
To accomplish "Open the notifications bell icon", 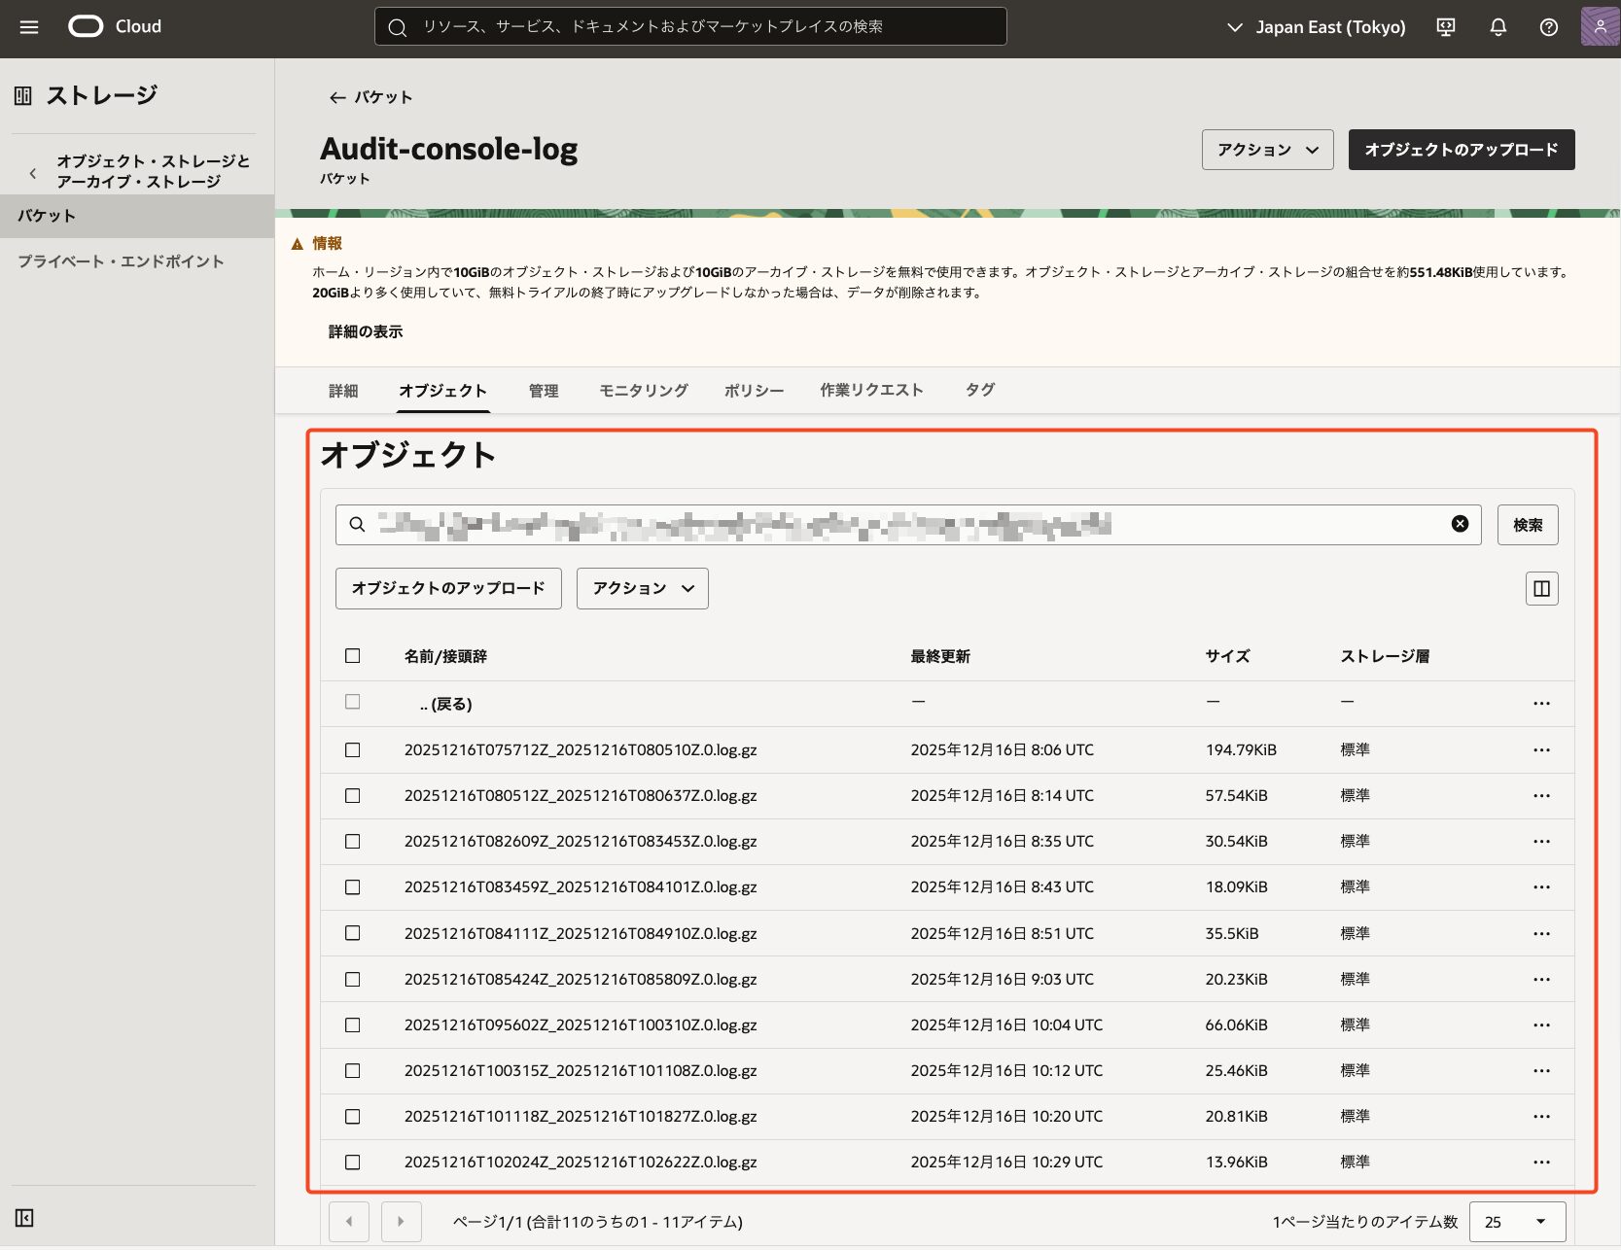I will [1498, 27].
